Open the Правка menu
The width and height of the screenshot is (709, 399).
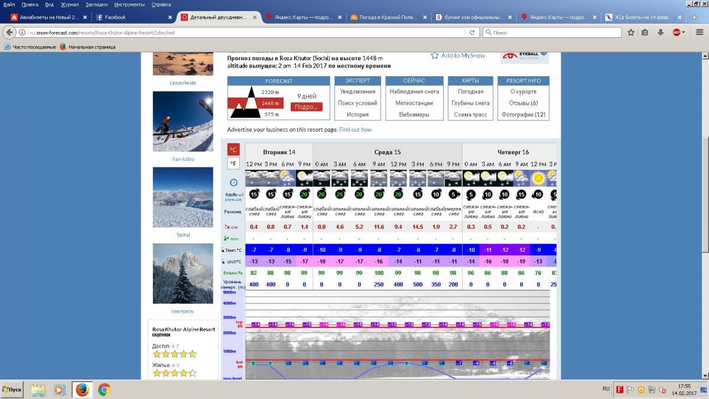point(30,4)
